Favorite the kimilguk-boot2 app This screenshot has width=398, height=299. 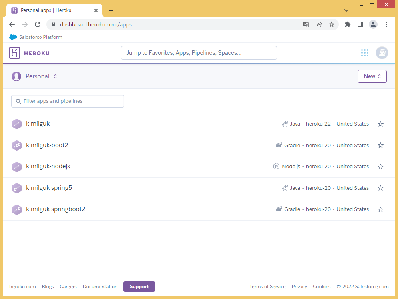pos(380,145)
